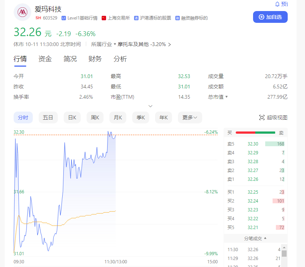Open the 更多 chart period dropdown
Viewport: 305px width, 267px height.
pyautogui.click(x=190, y=117)
